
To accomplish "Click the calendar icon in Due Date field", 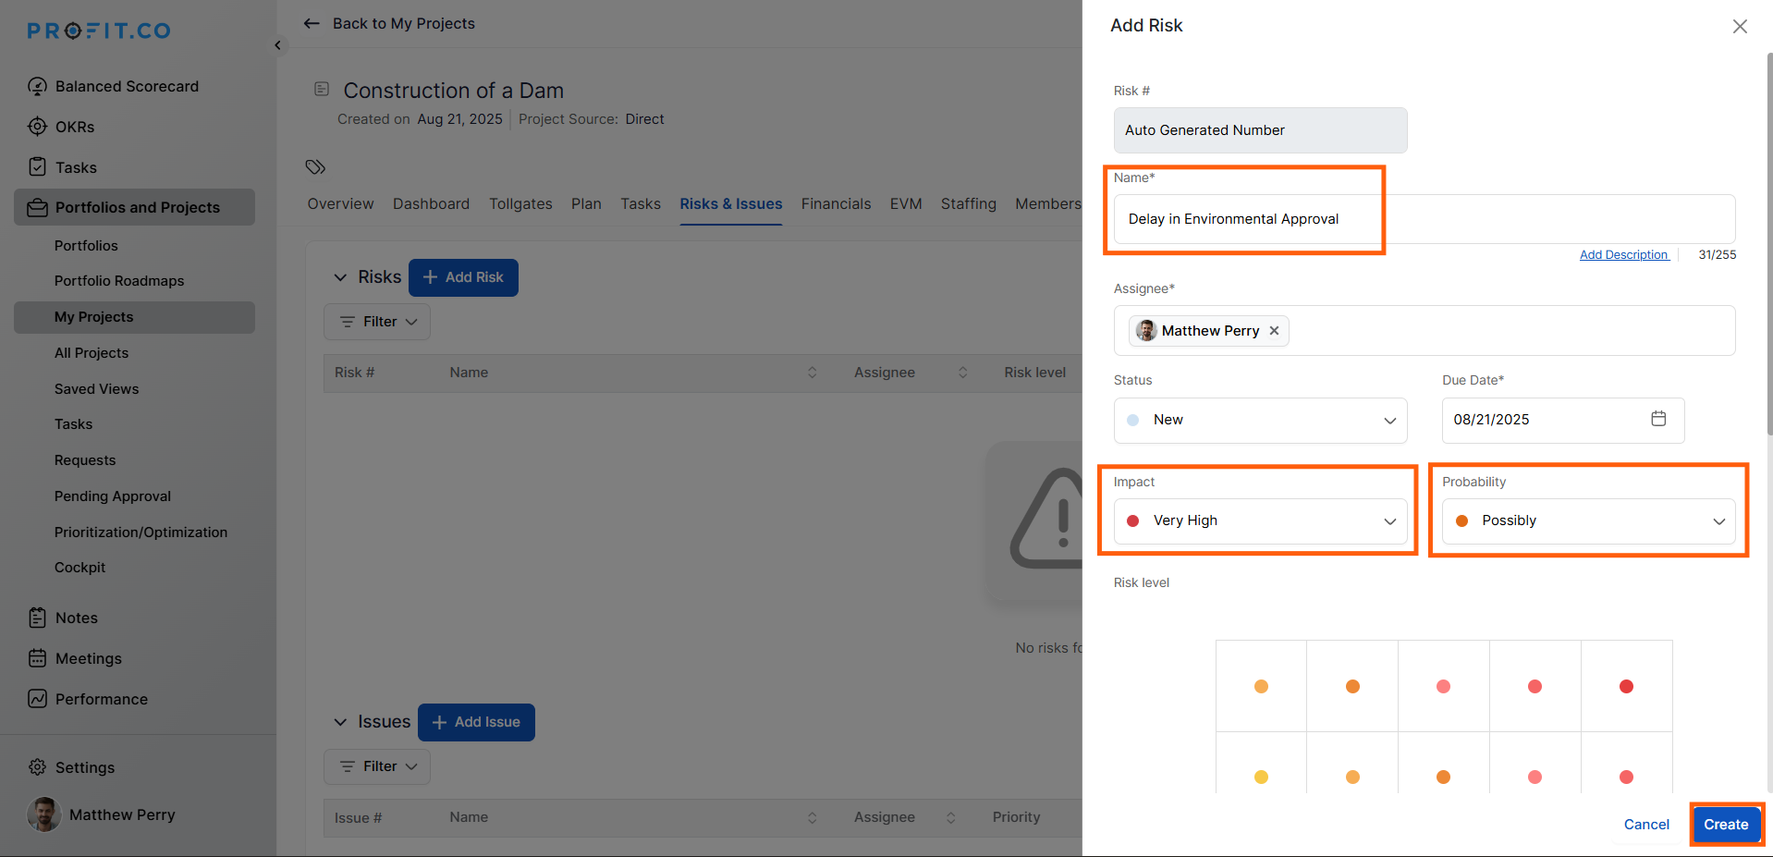I will (x=1658, y=419).
